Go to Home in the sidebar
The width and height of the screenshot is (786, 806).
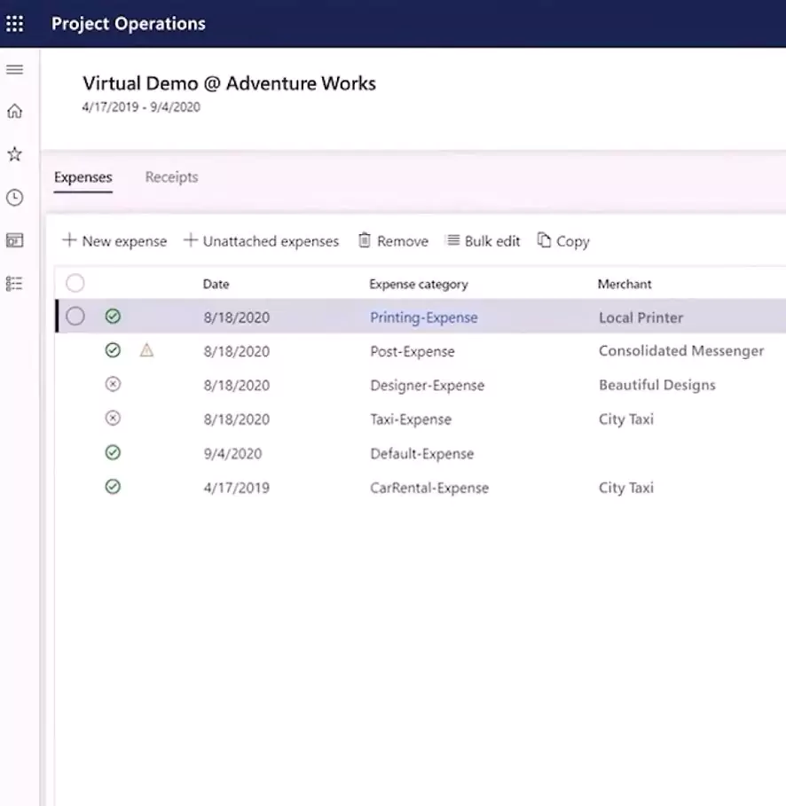pyautogui.click(x=15, y=112)
